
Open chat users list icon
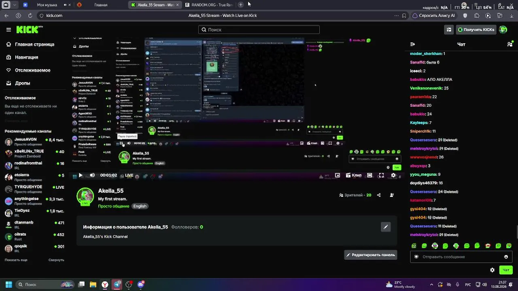[510, 44]
